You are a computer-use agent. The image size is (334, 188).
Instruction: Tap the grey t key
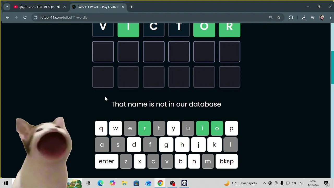pos(159,128)
